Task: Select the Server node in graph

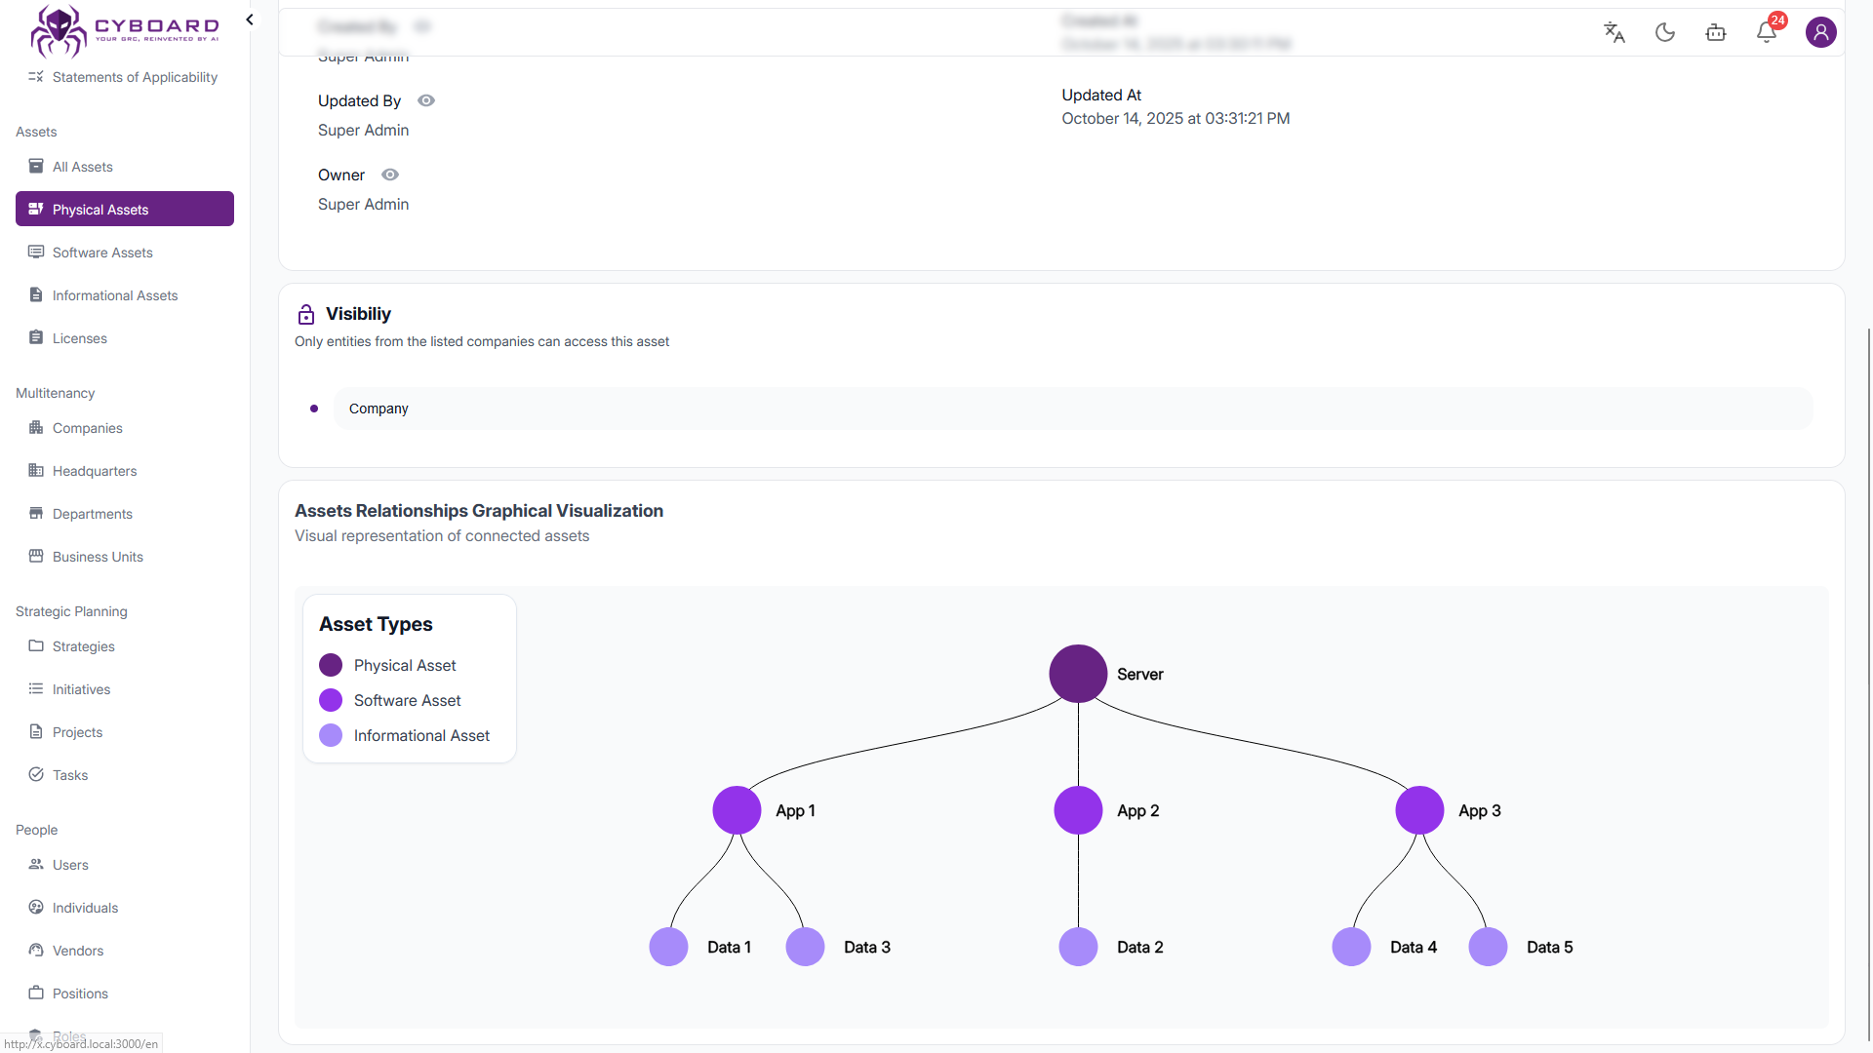Action: [x=1078, y=674]
